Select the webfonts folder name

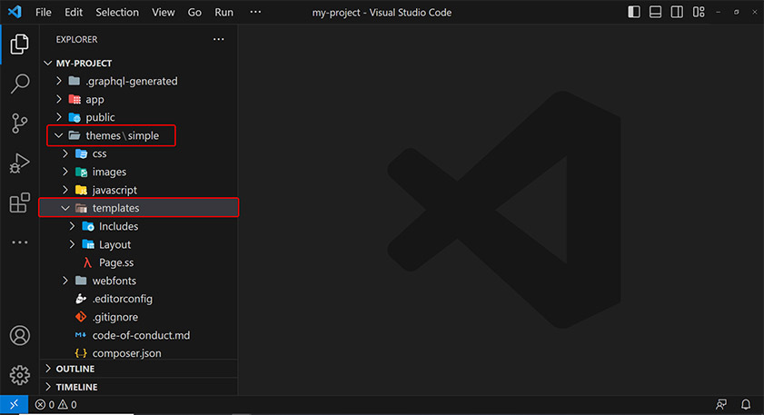[x=114, y=281]
